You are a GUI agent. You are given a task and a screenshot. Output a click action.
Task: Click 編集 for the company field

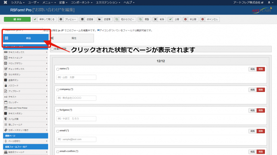[x=253, y=90]
